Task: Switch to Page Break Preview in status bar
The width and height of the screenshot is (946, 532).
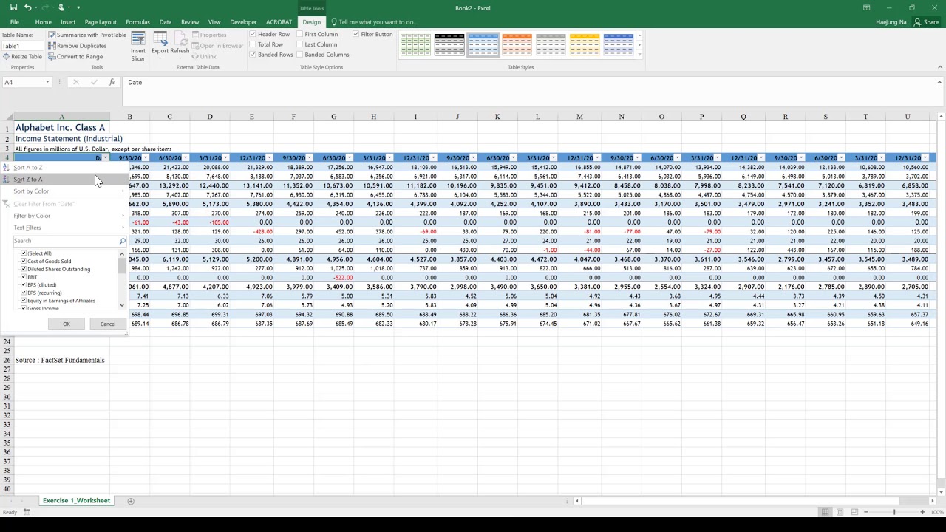Action: (854, 512)
